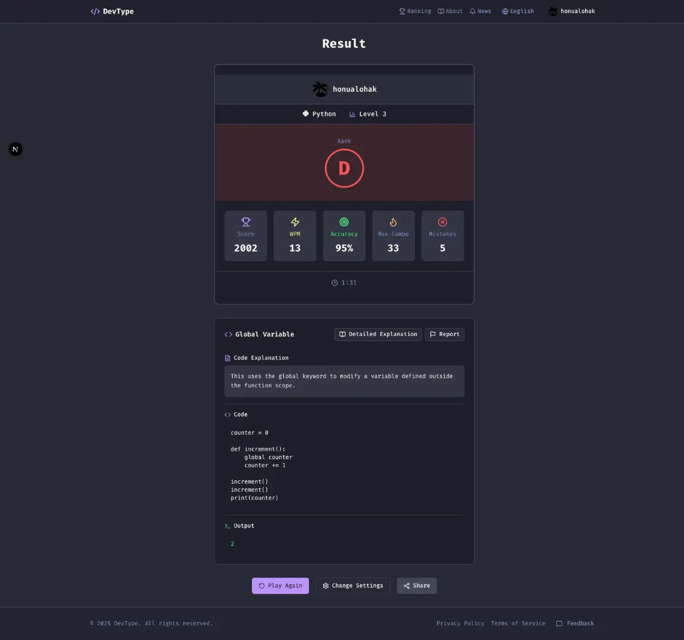Click the trophy icon above Score
This screenshot has width=684, height=640.
pyautogui.click(x=246, y=222)
